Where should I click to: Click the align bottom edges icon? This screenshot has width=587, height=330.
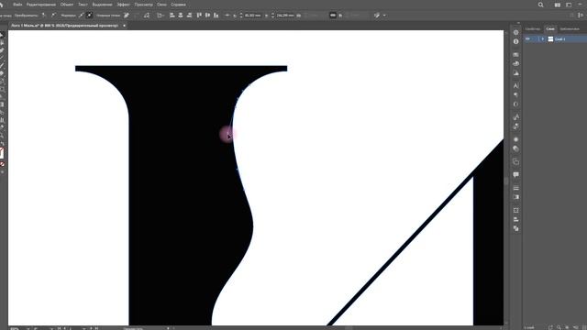(216, 16)
